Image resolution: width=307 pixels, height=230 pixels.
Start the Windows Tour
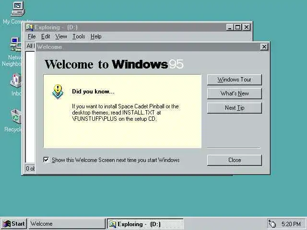point(235,80)
